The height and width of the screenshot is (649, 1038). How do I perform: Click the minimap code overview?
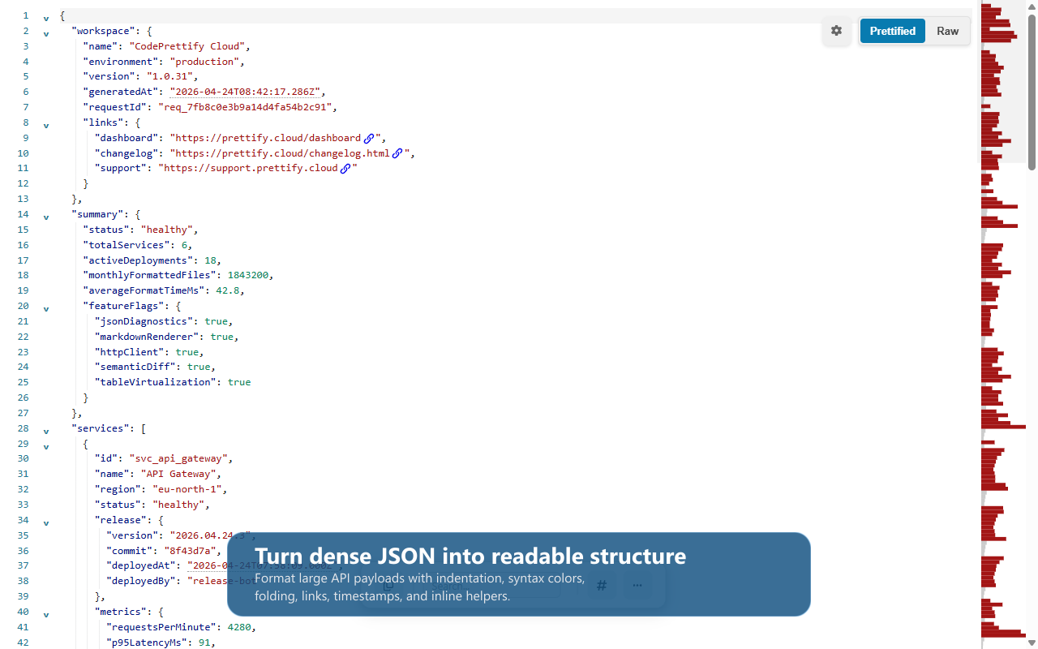1003,324
